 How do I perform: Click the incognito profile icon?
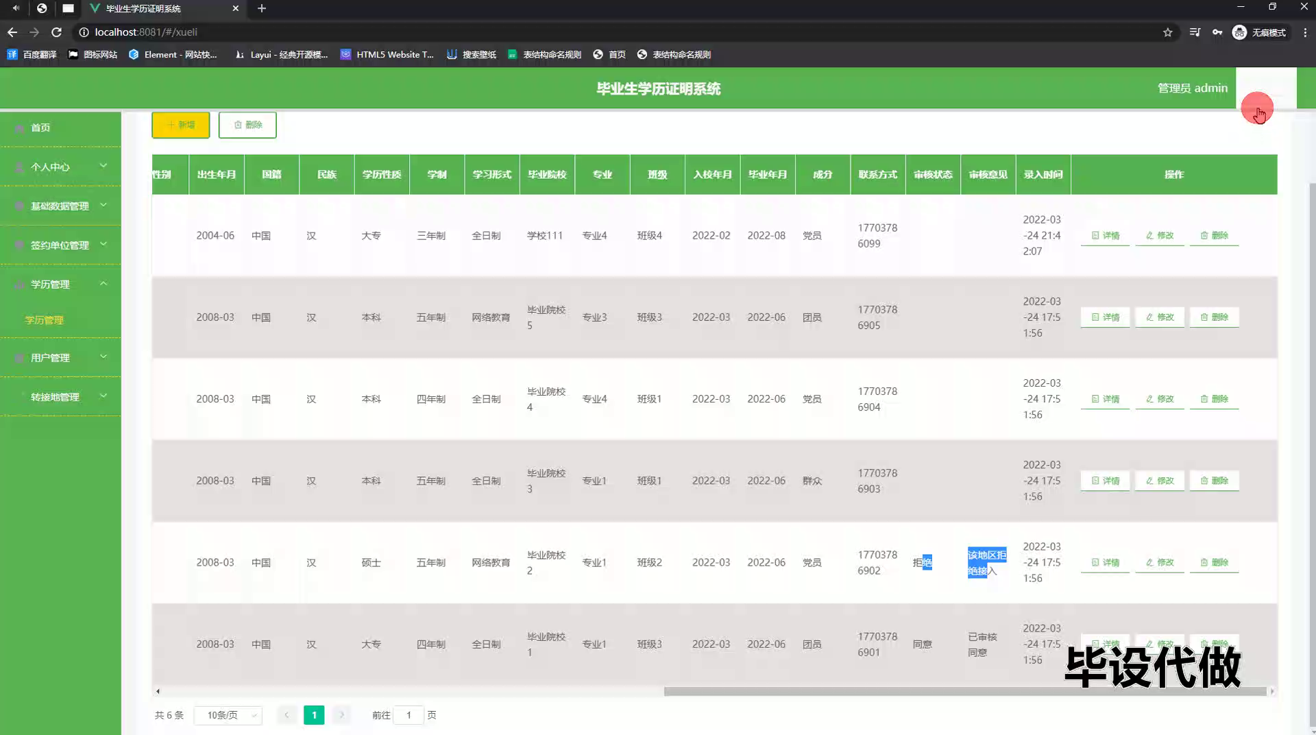(x=1259, y=32)
